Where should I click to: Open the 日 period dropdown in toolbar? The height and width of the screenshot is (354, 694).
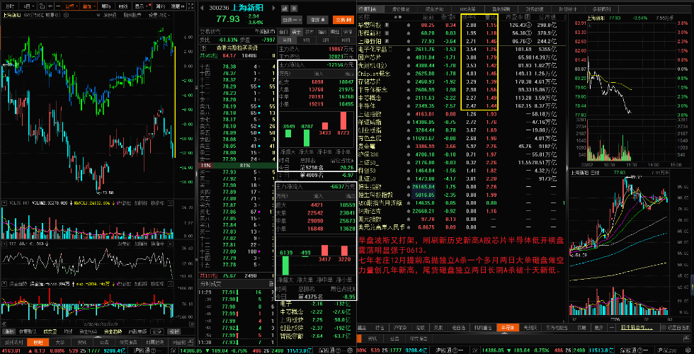click(x=29, y=6)
